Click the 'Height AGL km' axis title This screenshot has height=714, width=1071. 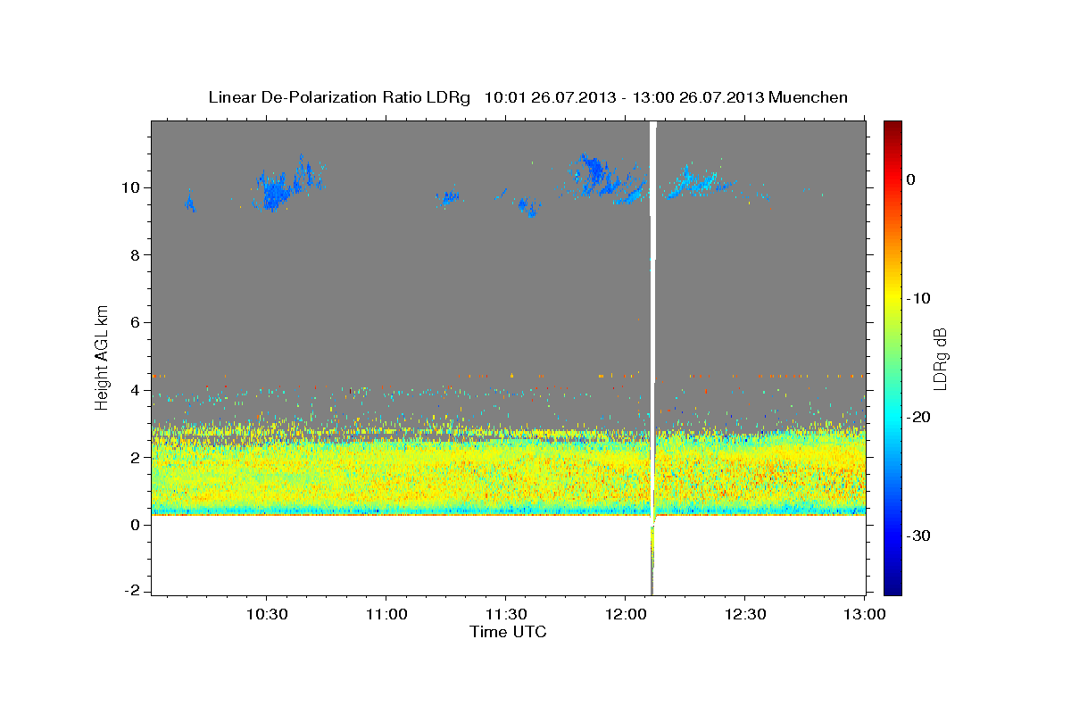103,358
